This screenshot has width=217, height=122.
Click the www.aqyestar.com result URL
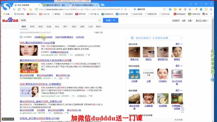(x=49, y=55)
